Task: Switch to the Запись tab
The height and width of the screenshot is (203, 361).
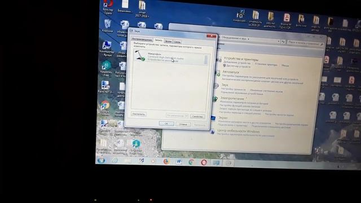Action: (x=159, y=40)
